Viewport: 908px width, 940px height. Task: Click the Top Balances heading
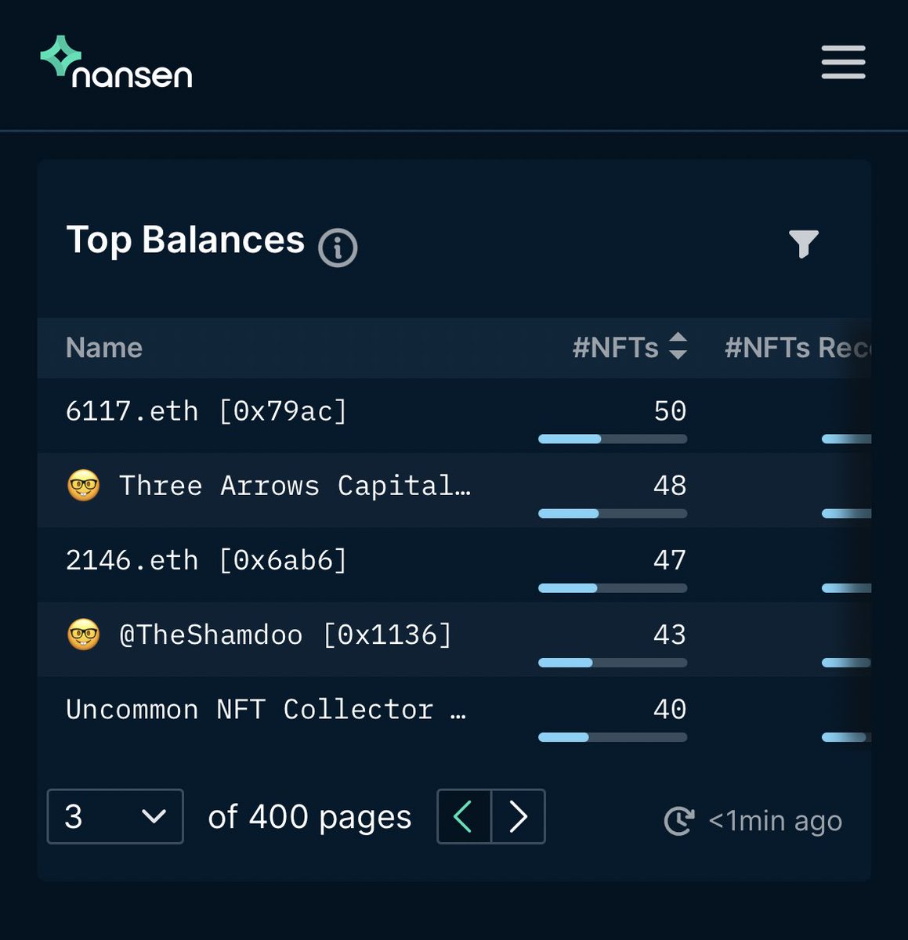click(186, 239)
